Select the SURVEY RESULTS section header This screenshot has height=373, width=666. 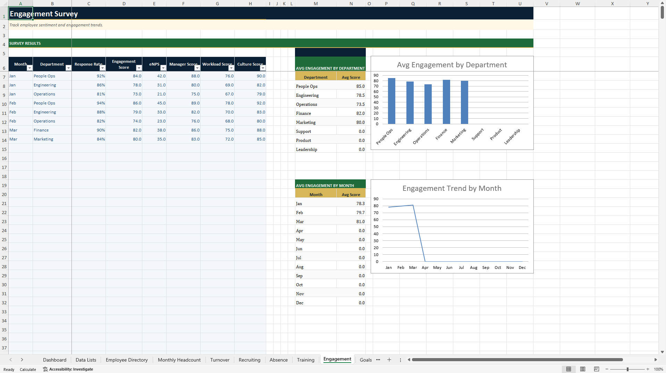click(271, 43)
